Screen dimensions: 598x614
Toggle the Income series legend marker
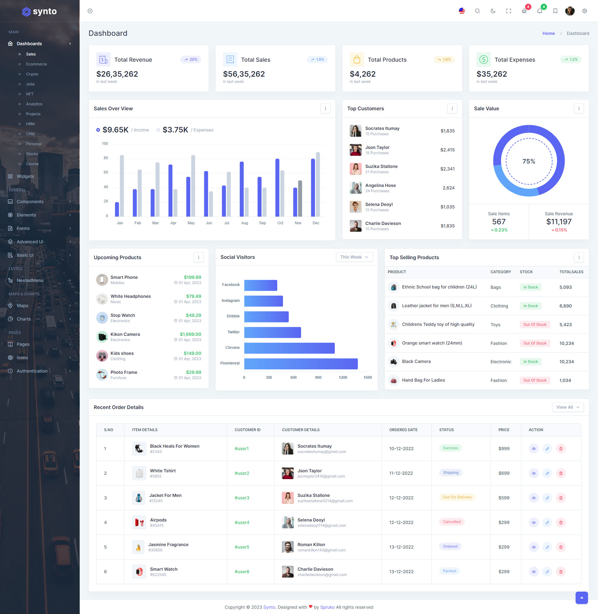point(98,130)
